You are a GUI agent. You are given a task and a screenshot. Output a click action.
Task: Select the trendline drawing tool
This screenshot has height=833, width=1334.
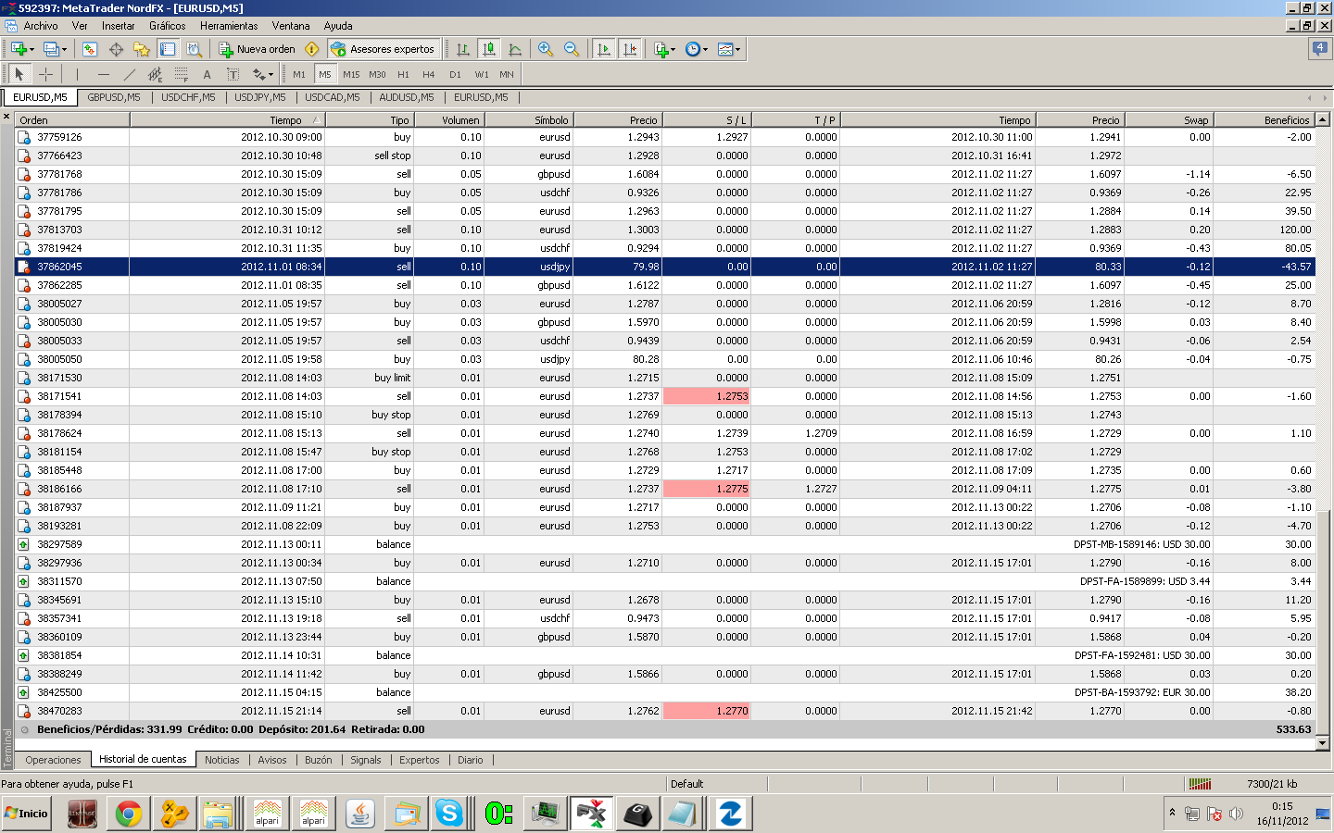[129, 74]
